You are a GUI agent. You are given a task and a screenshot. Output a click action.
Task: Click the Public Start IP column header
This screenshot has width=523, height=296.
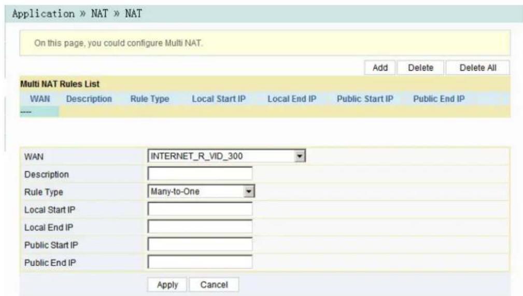(365, 99)
